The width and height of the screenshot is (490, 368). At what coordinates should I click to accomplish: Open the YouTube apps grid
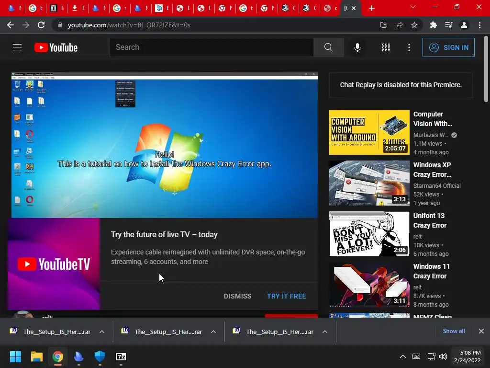[386, 47]
